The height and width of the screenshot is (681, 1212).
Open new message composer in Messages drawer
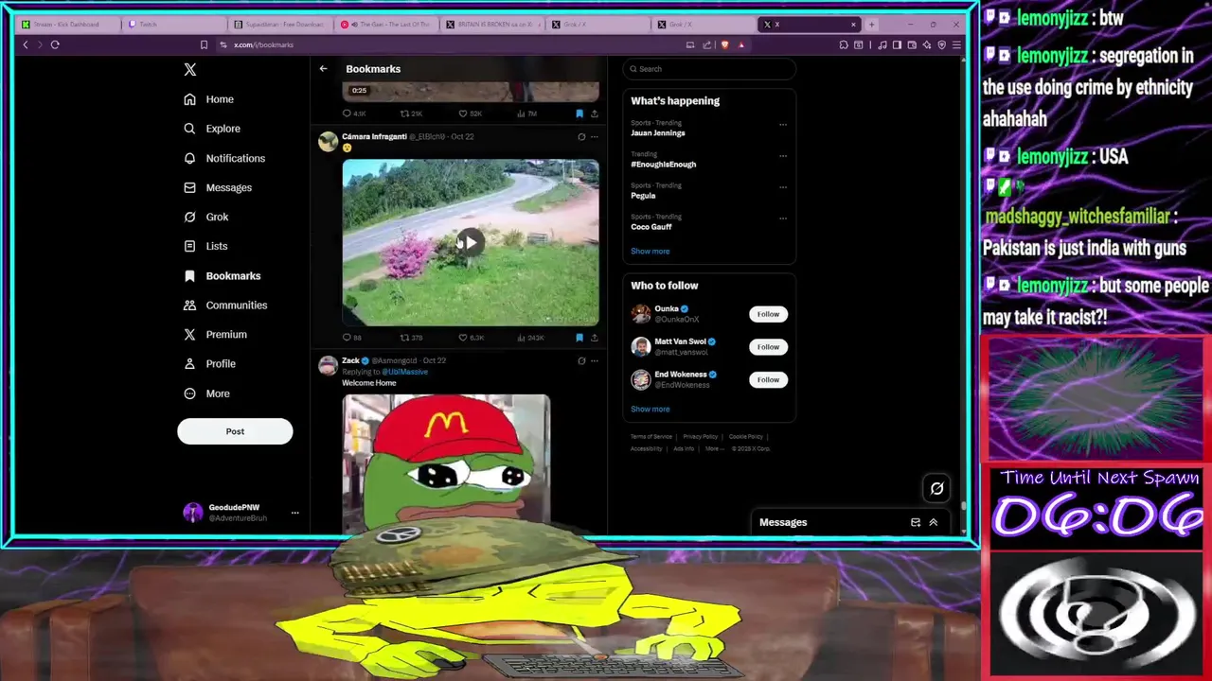pyautogui.click(x=916, y=522)
